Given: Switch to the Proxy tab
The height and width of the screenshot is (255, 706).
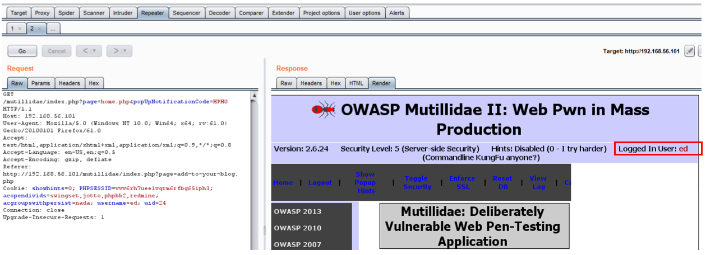Looking at the screenshot, I should [x=42, y=13].
